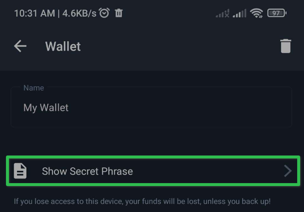Tap the Wallet page title

coord(63,46)
